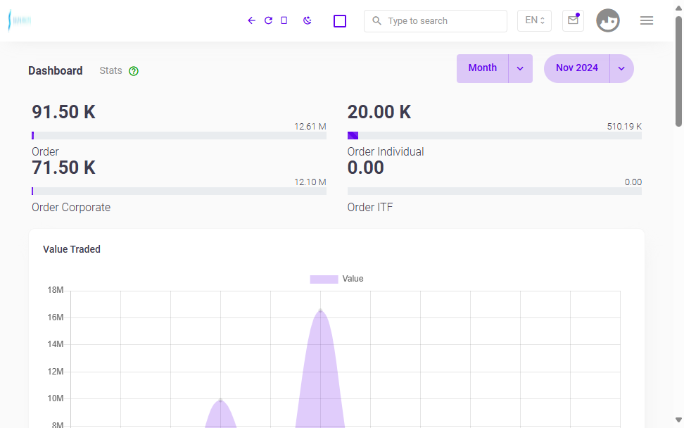Click the Order Corporate progress bar

coord(179,191)
